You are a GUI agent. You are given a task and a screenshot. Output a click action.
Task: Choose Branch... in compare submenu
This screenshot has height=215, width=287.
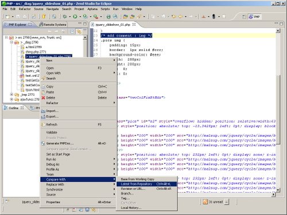(x=146, y=194)
